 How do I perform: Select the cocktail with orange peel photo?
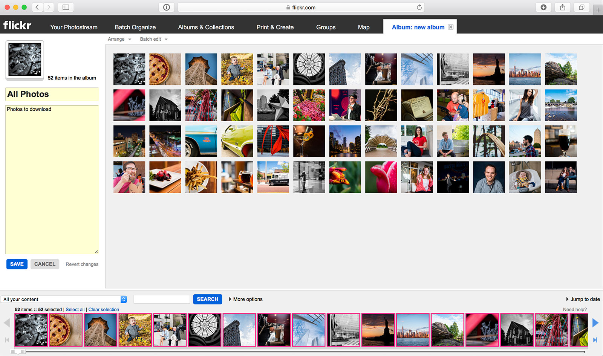[x=309, y=141]
